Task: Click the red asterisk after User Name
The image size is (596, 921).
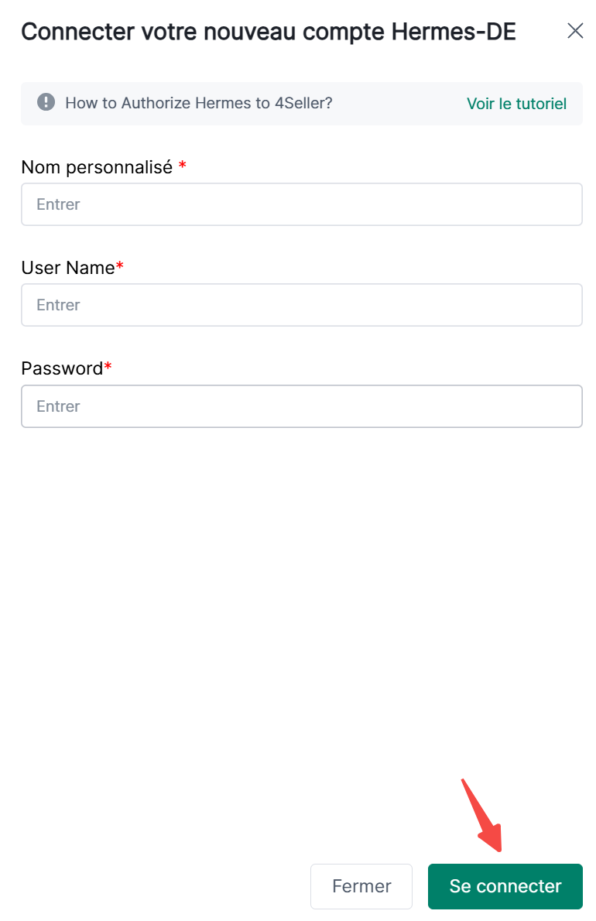Action: [x=120, y=267]
